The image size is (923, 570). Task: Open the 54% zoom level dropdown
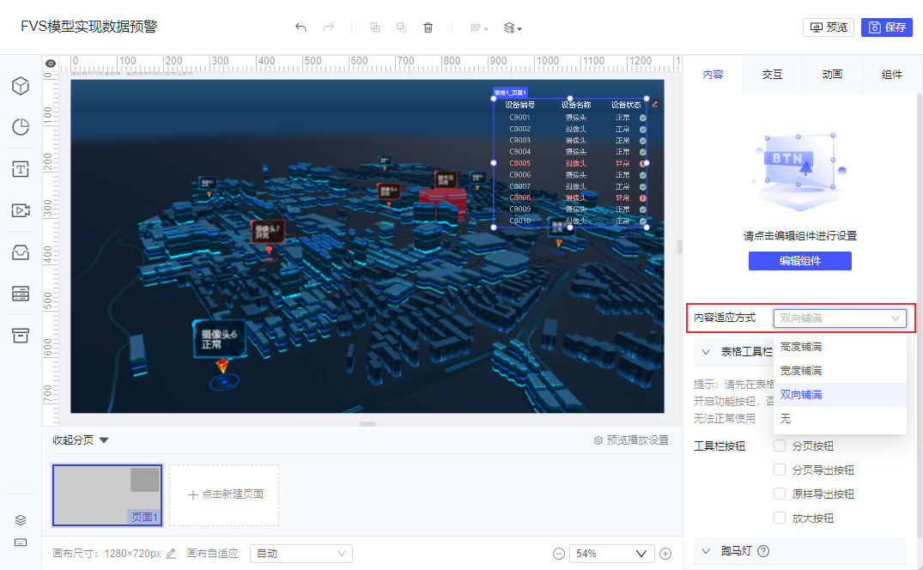pyautogui.click(x=611, y=554)
